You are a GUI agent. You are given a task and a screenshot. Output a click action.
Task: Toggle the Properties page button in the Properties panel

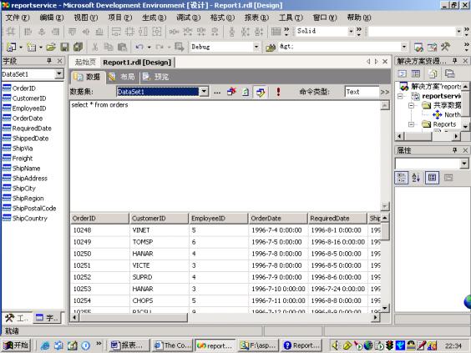(432, 178)
